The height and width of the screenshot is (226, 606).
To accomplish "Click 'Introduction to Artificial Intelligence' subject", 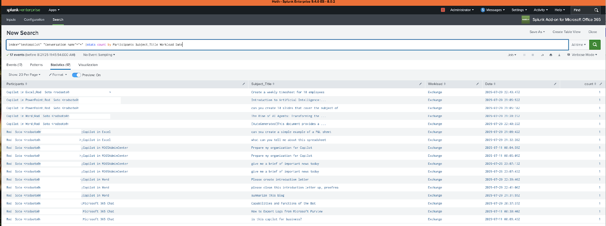I will point(288,100).
